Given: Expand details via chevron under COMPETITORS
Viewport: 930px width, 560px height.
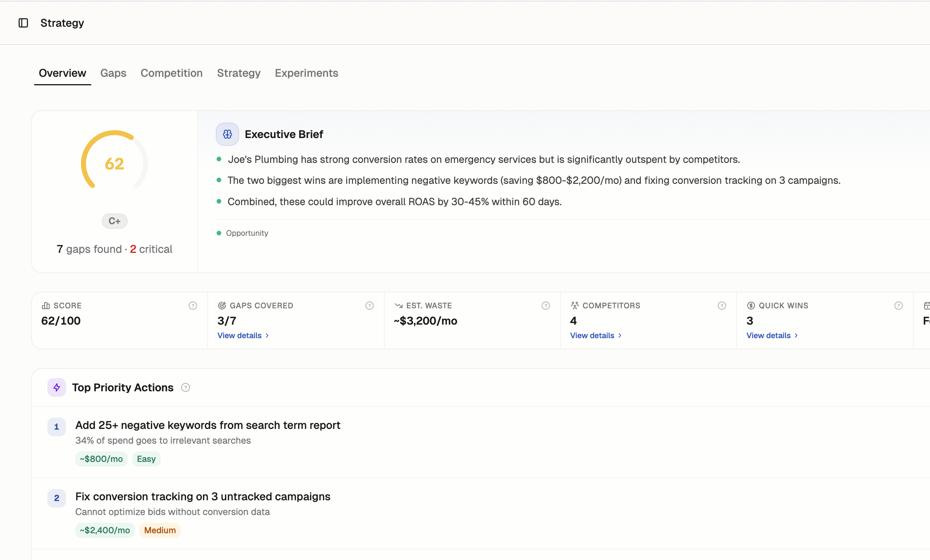Looking at the screenshot, I should pyautogui.click(x=619, y=335).
